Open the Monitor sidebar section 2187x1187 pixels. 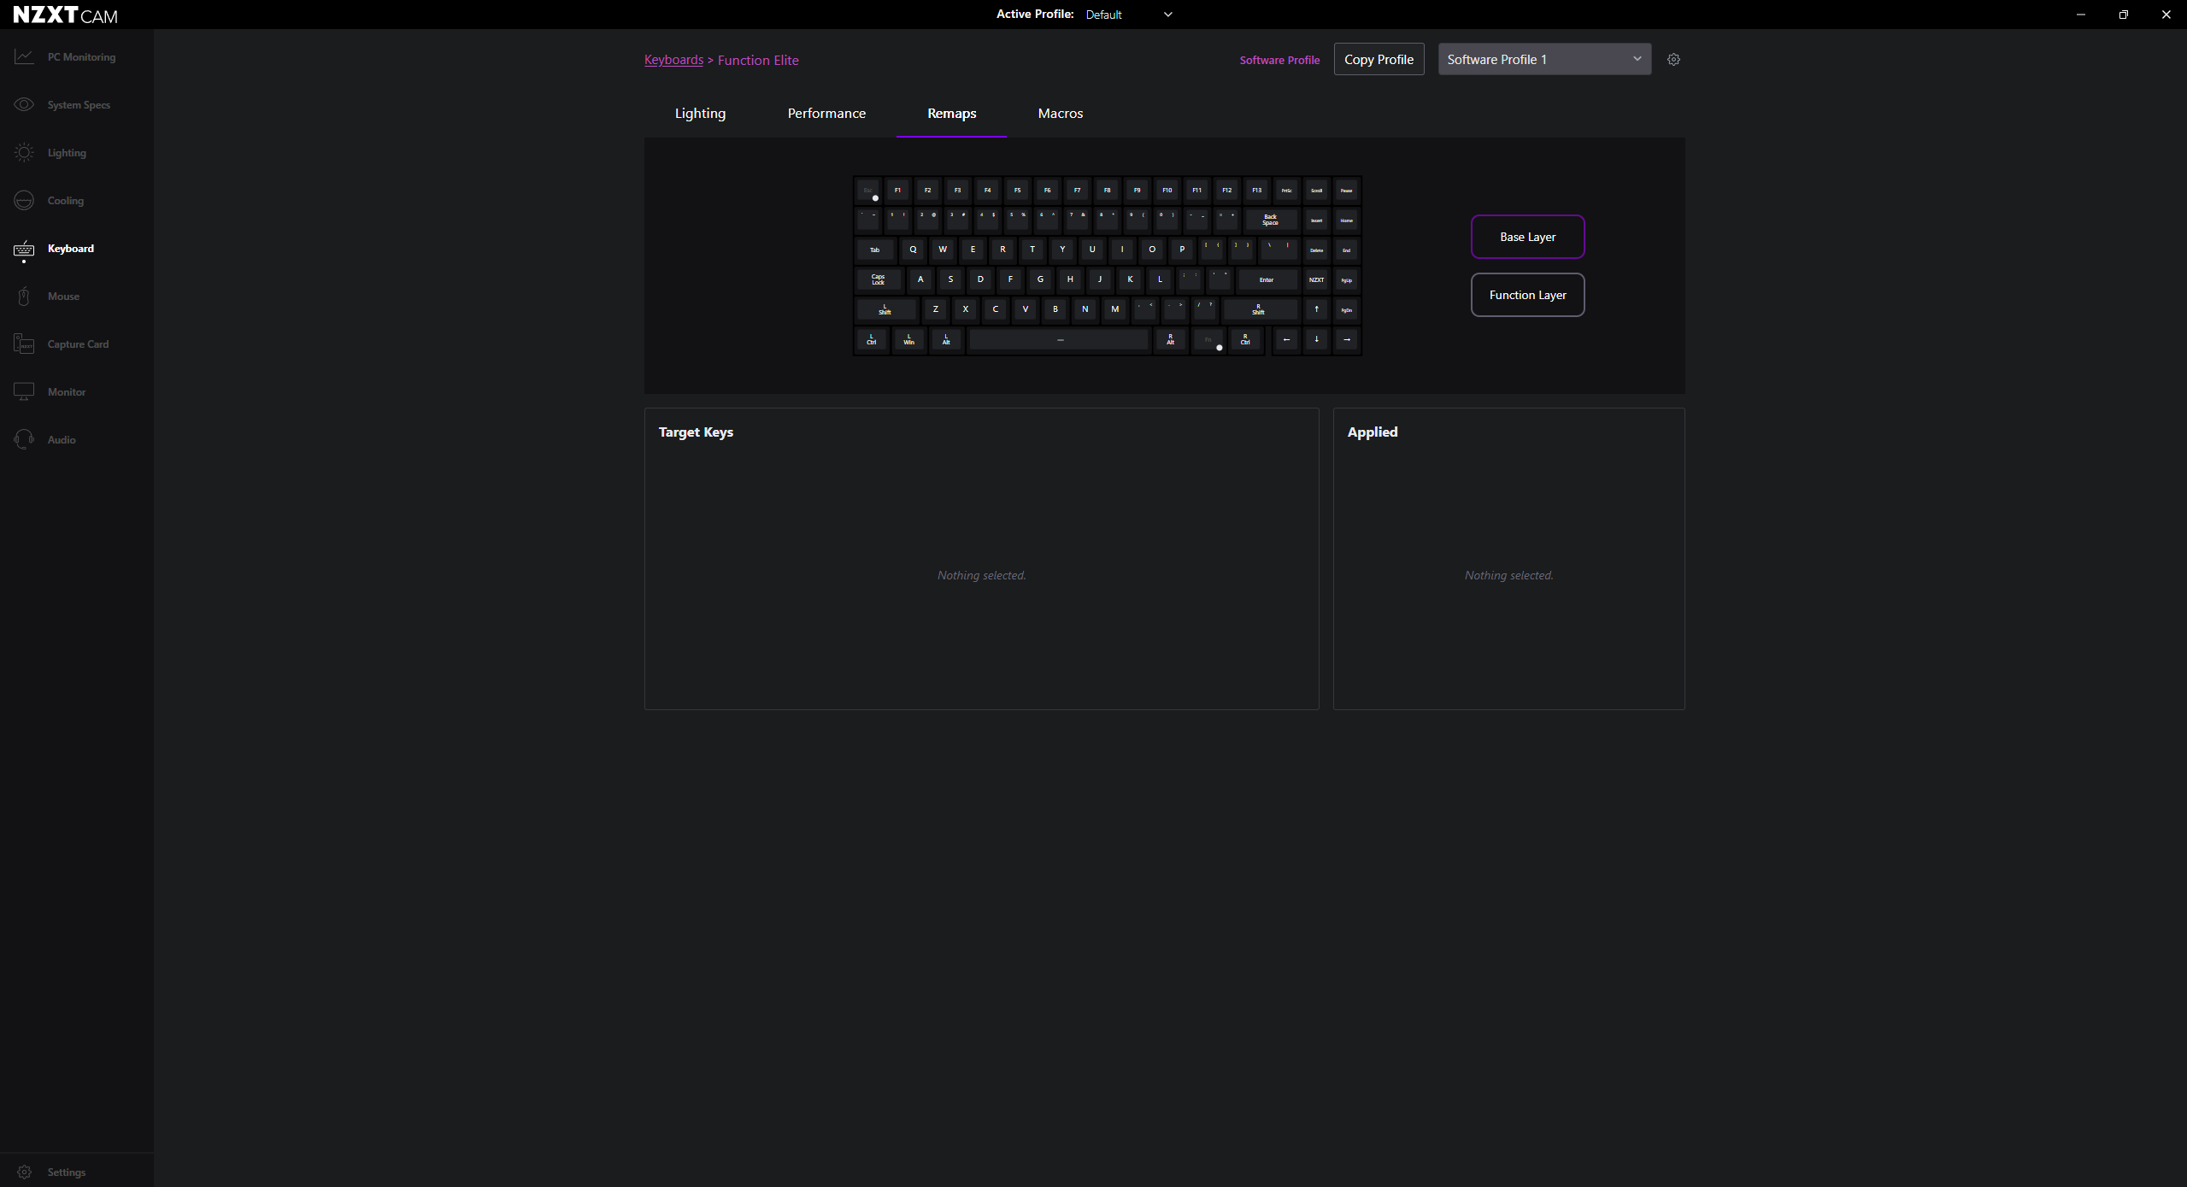click(x=50, y=391)
